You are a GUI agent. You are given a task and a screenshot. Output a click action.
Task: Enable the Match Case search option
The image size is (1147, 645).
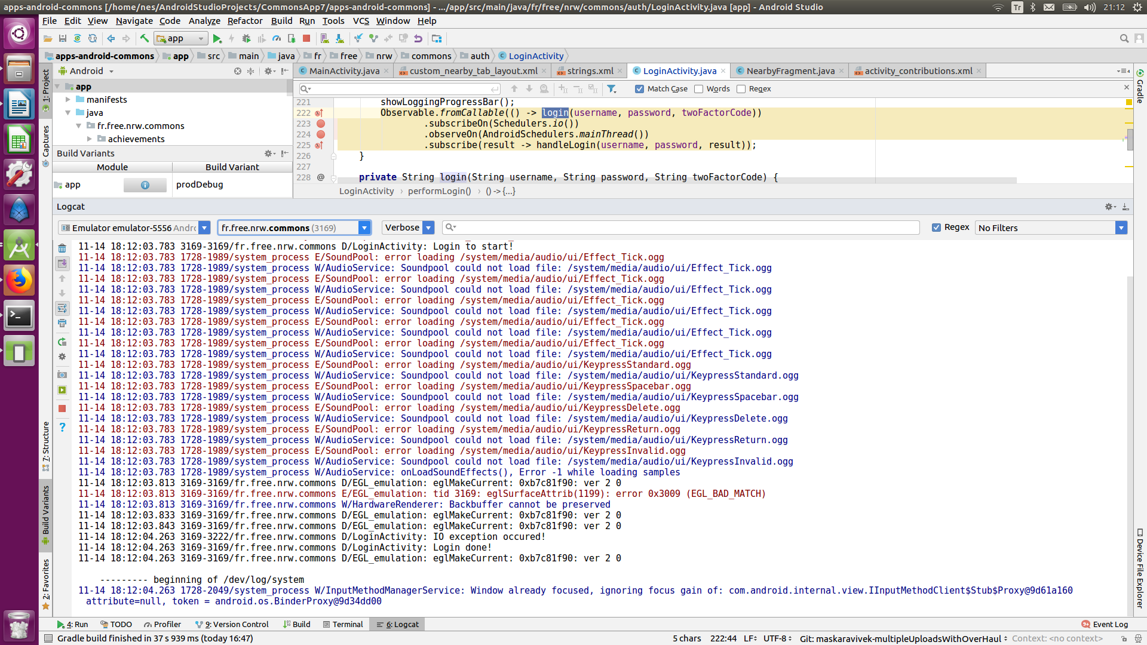click(x=639, y=88)
